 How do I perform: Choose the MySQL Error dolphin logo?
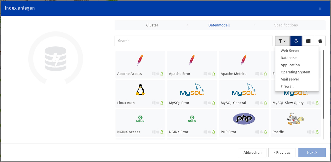pos(192,90)
